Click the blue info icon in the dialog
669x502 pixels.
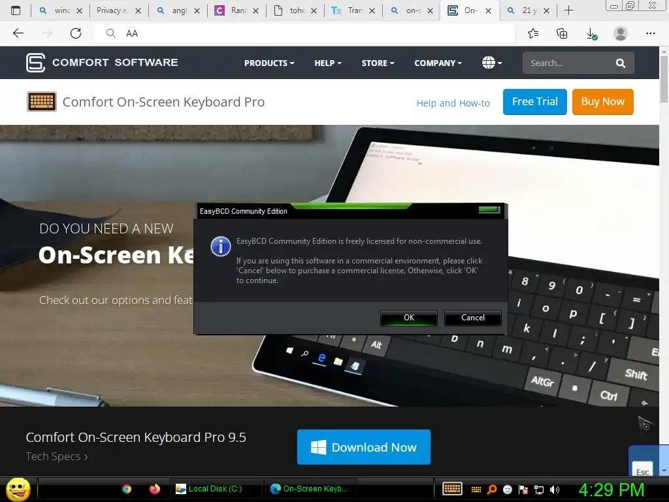221,246
